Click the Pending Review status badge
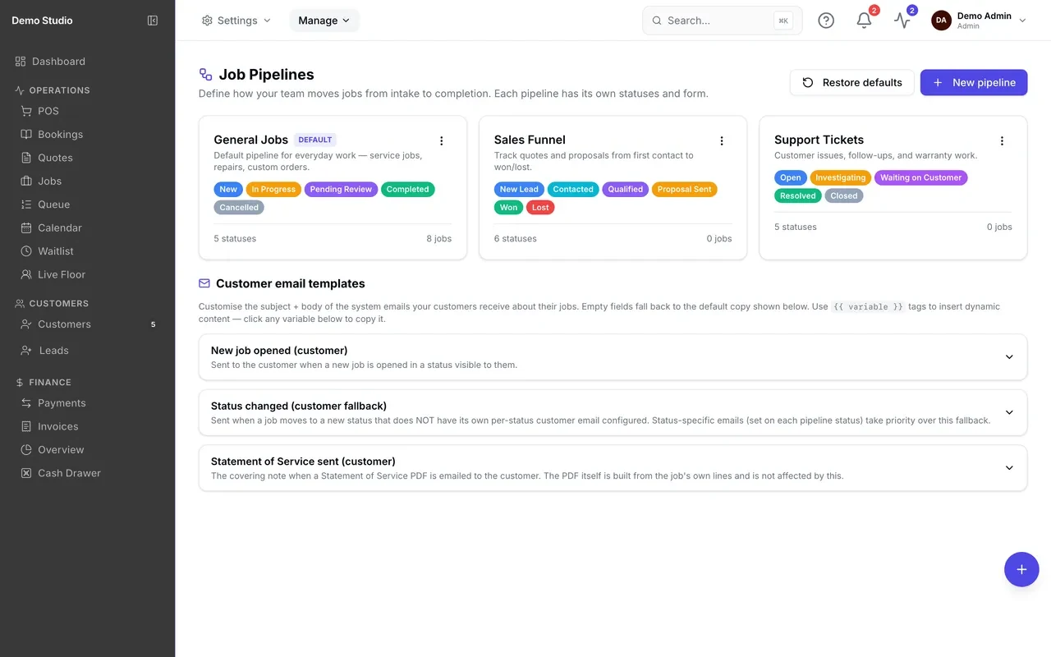The width and height of the screenshot is (1051, 657). click(x=341, y=190)
